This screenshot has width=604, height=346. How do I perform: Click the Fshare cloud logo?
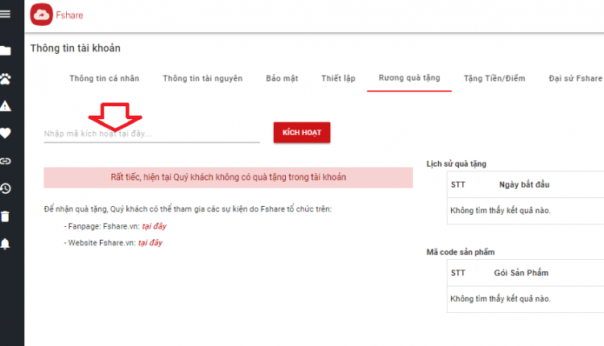(x=41, y=14)
